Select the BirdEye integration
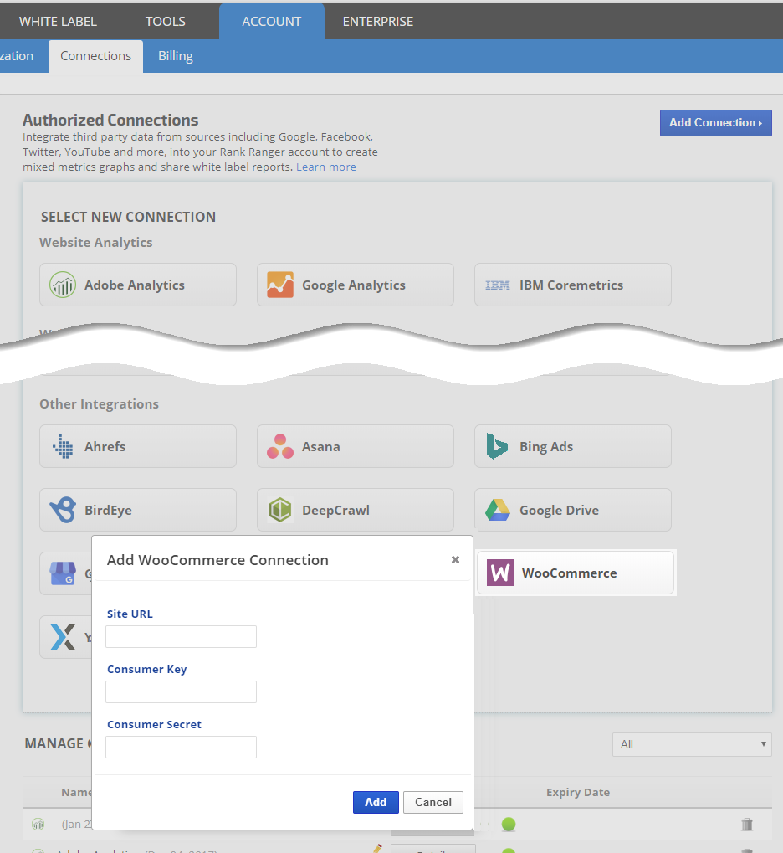783x853 pixels. coord(137,510)
